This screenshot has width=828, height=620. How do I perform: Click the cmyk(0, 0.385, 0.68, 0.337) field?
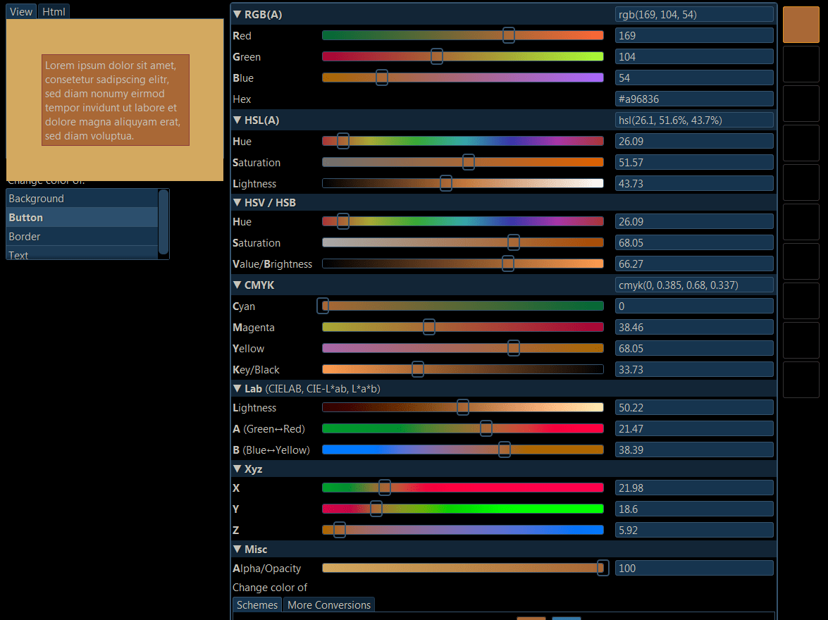tap(694, 285)
